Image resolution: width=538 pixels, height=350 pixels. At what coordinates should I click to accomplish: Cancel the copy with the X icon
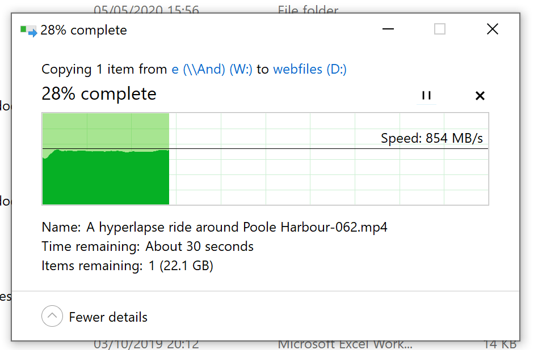click(480, 96)
